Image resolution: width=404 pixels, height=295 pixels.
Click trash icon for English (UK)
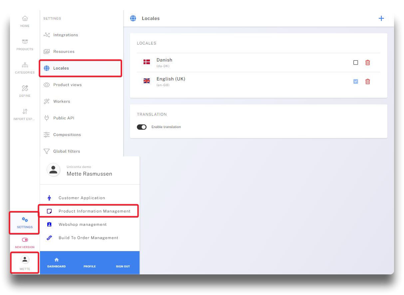[x=368, y=81]
